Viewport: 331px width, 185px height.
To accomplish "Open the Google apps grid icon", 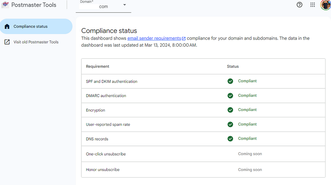I will click(x=313, y=5).
